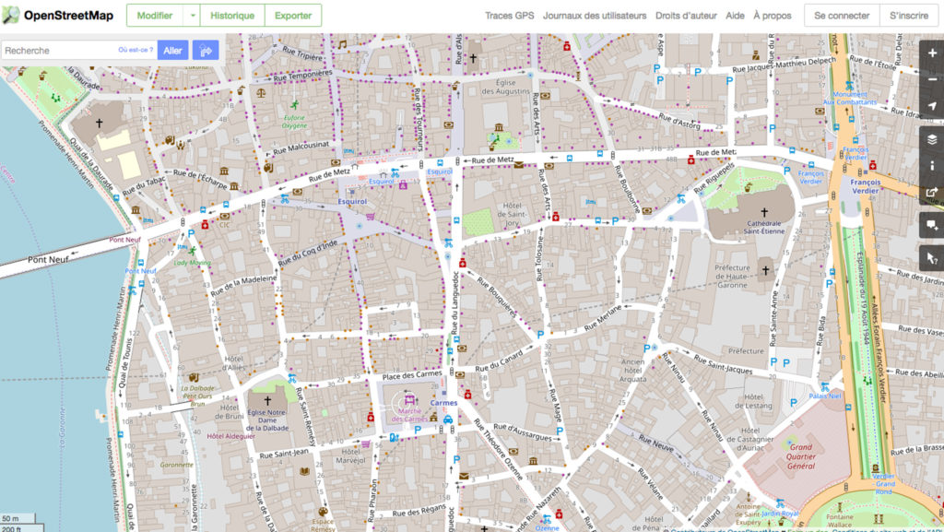
Task: Click the Rue du Tabac street label
Action: 143,184
